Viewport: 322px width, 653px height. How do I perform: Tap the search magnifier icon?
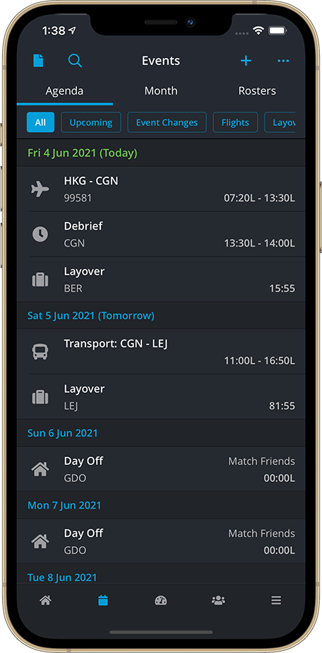click(x=75, y=61)
